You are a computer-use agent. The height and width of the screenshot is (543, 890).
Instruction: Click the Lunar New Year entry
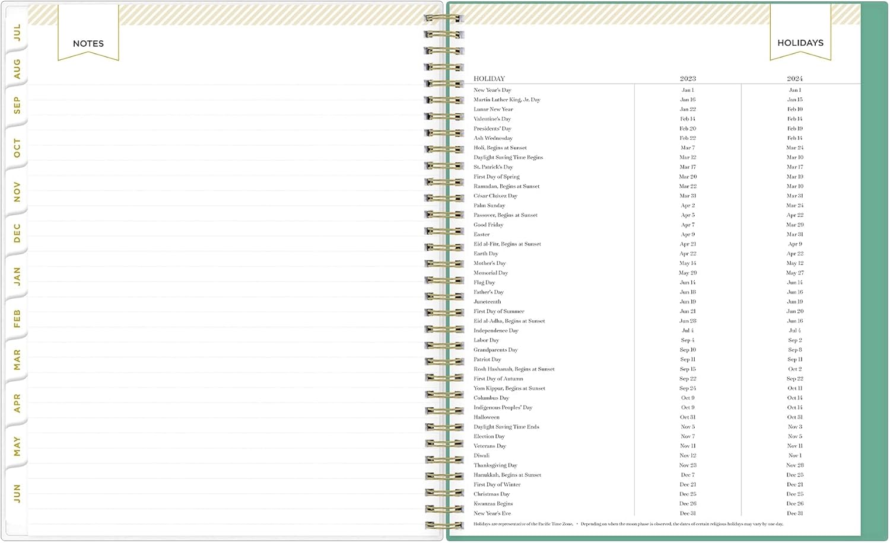coord(493,109)
